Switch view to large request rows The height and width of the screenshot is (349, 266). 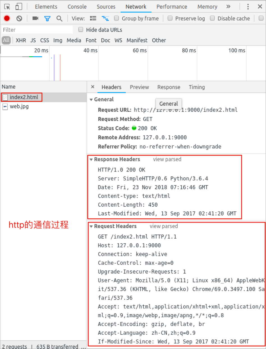pyautogui.click(x=93, y=18)
